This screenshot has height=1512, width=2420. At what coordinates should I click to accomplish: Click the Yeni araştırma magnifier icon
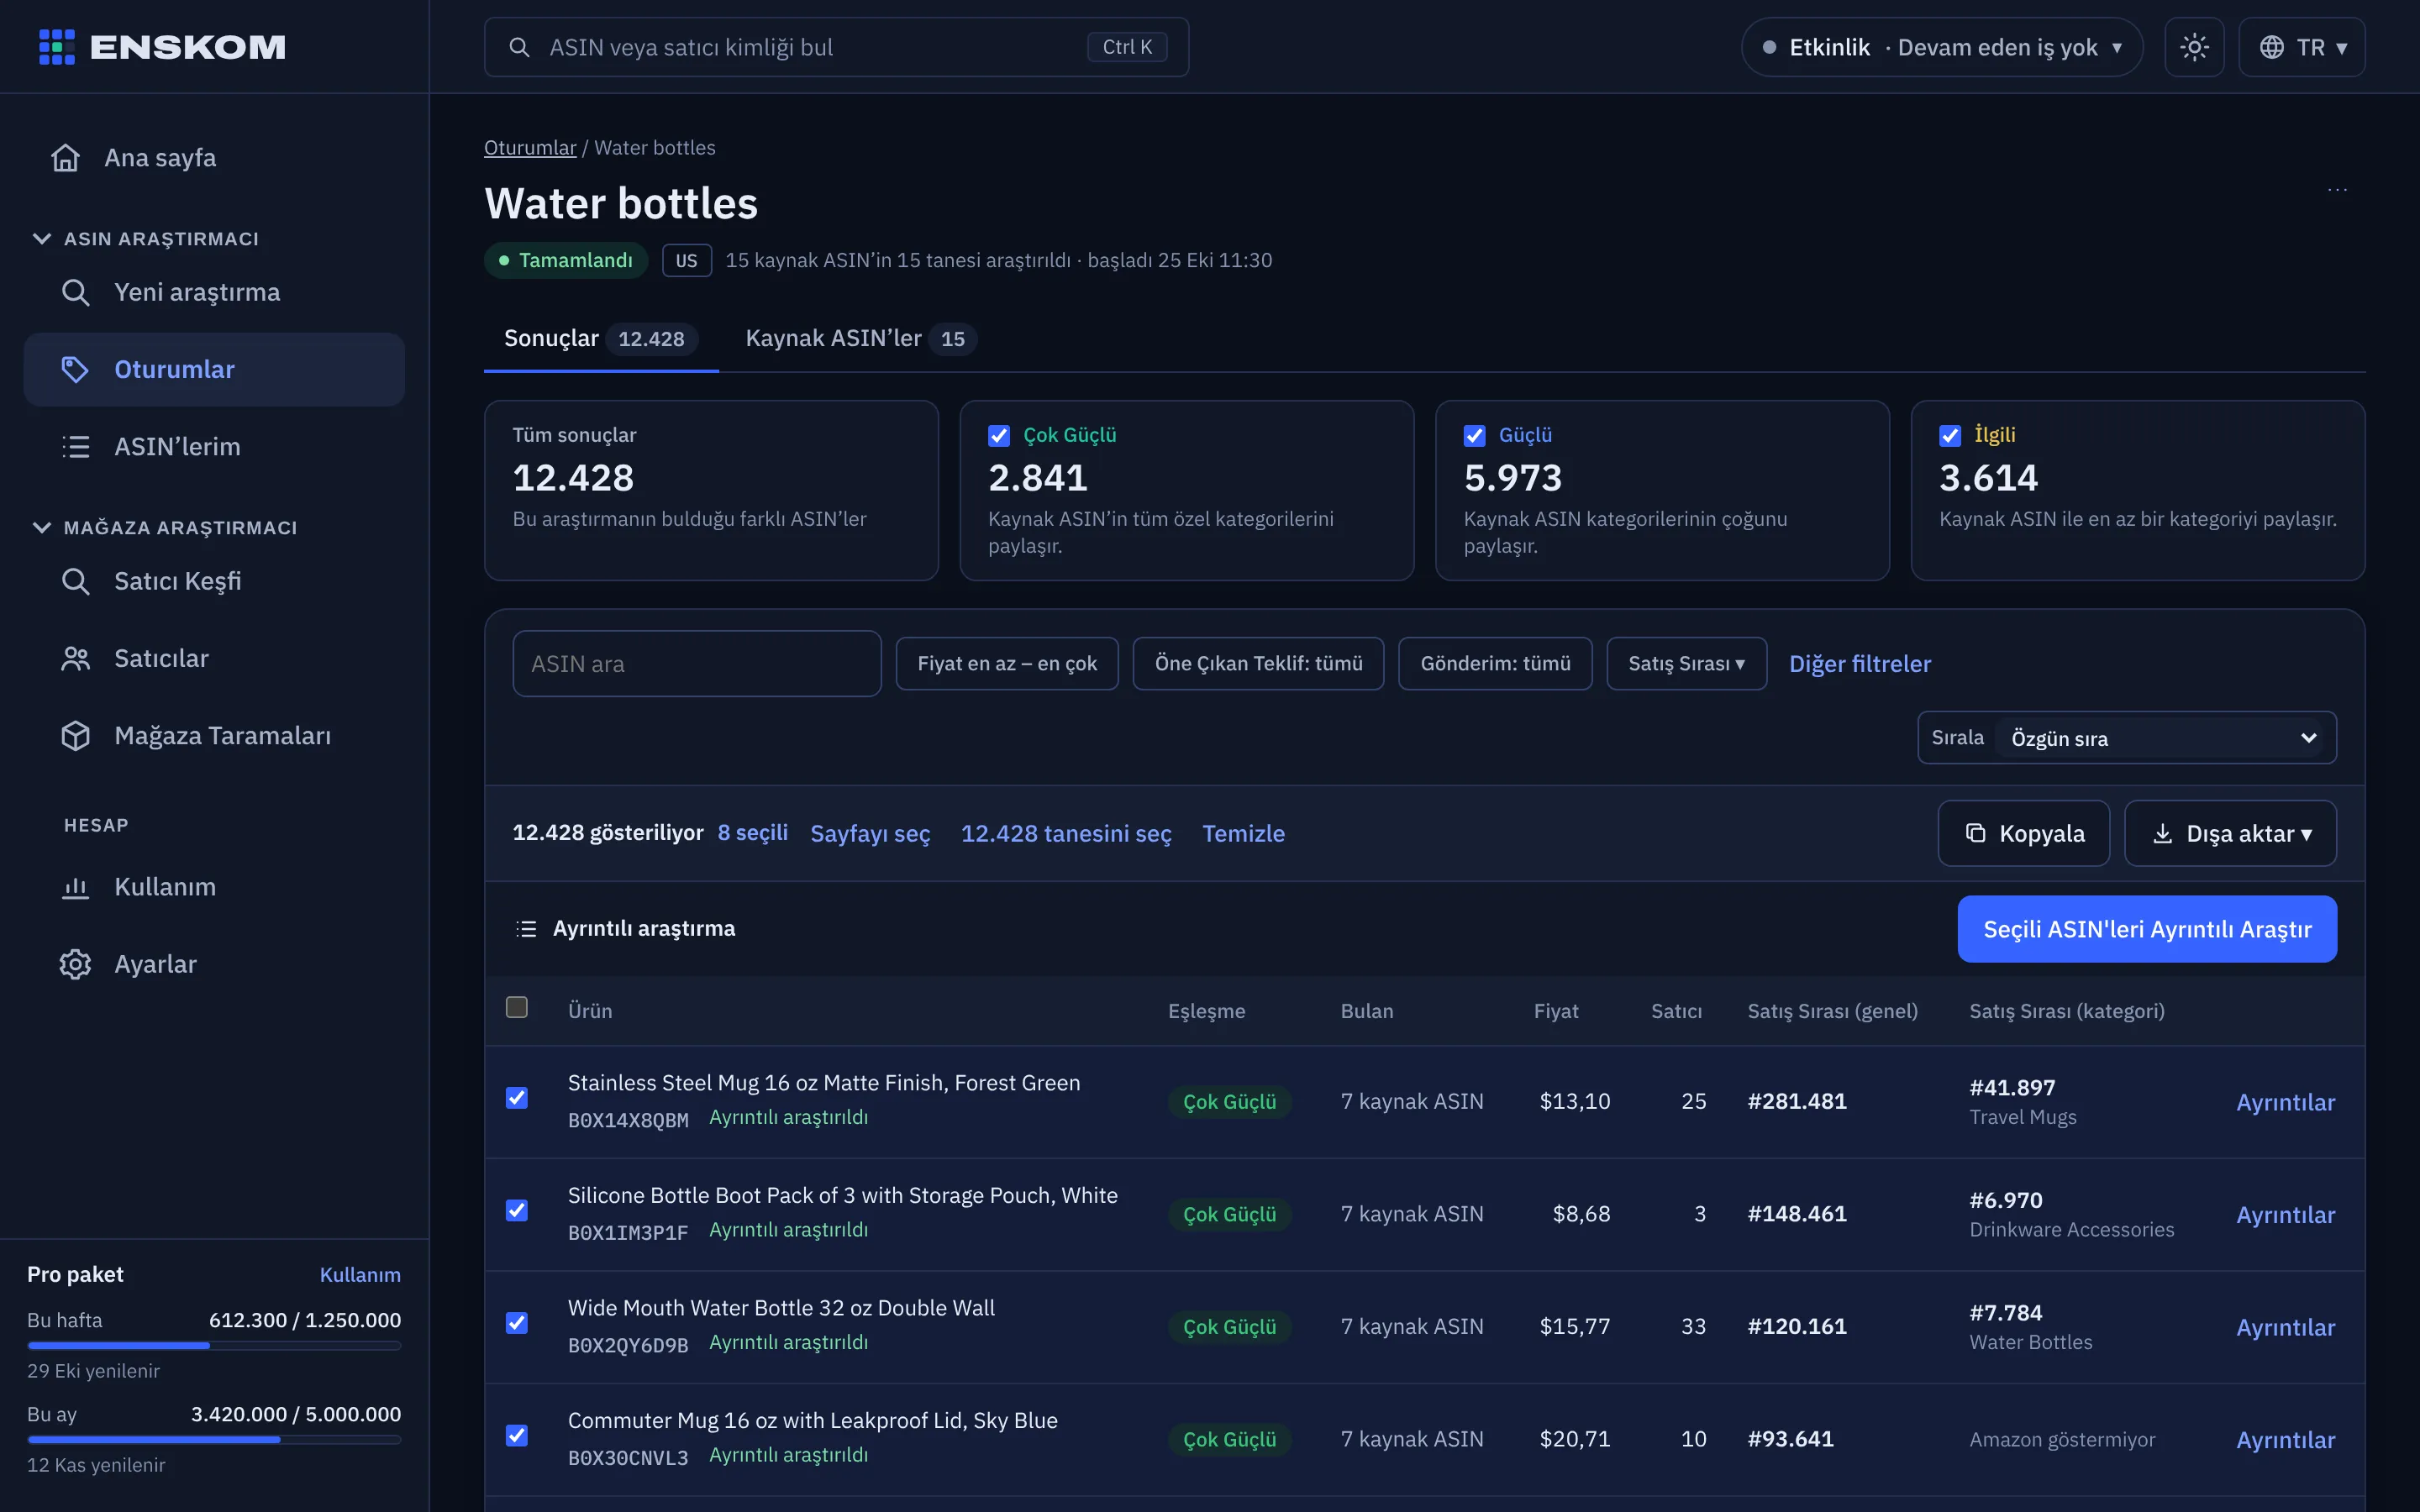76,292
